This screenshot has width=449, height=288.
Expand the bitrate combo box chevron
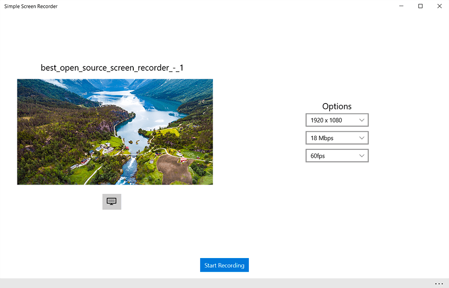(x=362, y=138)
